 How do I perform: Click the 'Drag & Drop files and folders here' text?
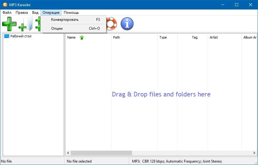tap(161, 94)
